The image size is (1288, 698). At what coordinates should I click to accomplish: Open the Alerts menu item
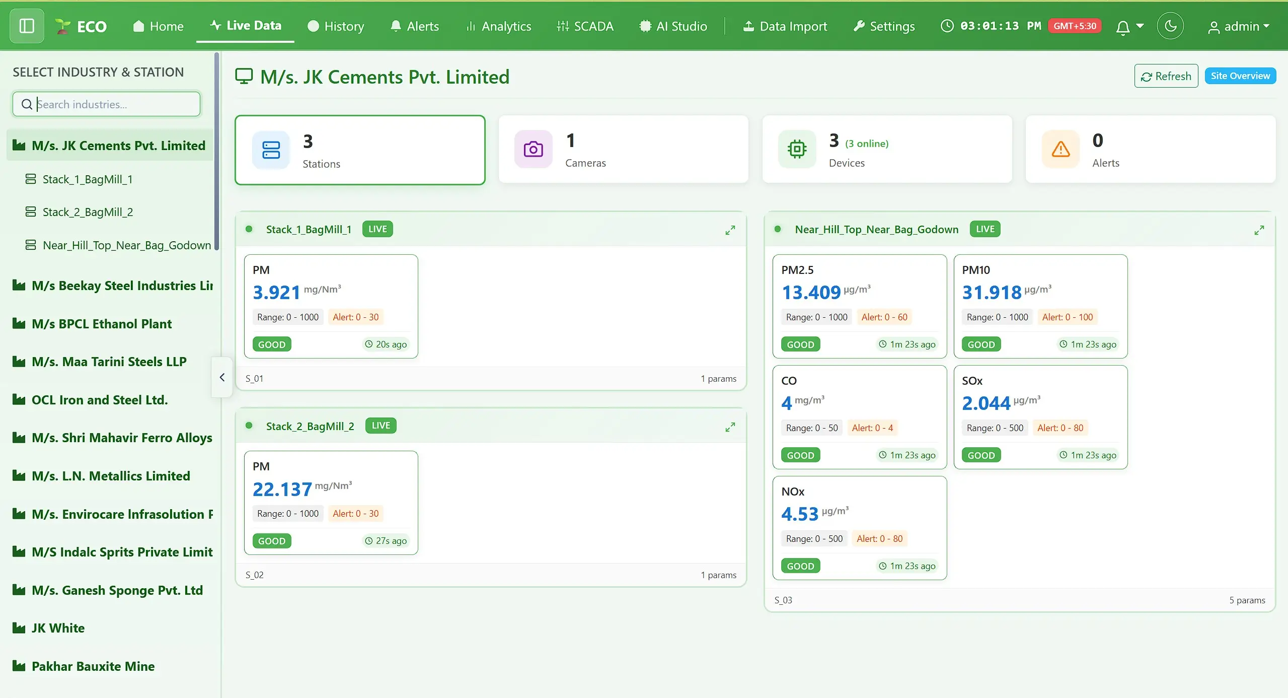pos(414,26)
